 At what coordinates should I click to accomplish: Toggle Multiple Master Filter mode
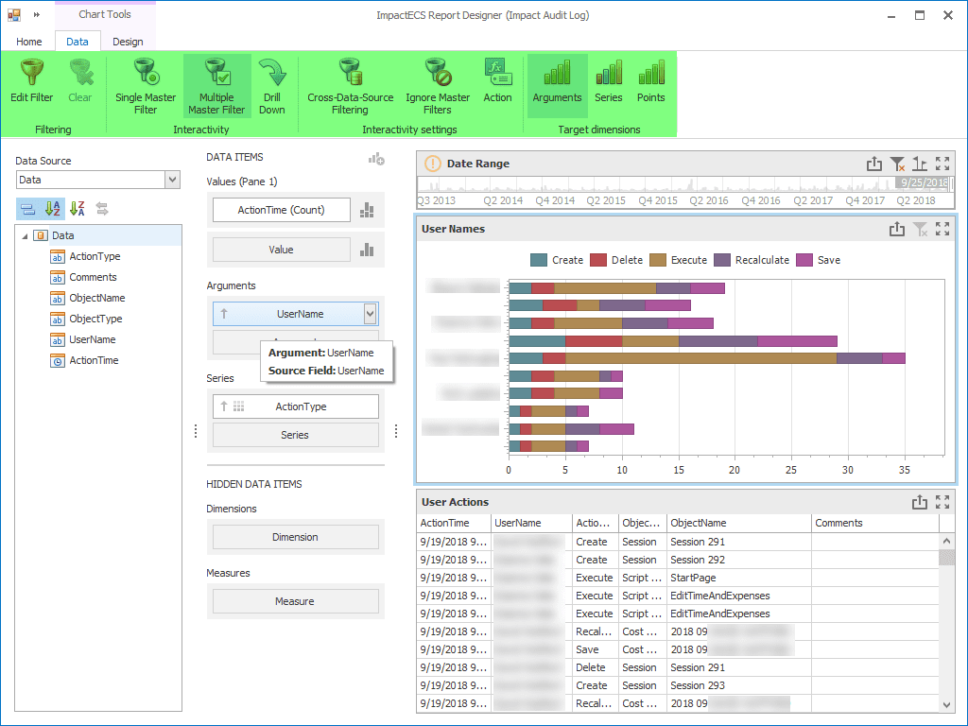click(216, 86)
